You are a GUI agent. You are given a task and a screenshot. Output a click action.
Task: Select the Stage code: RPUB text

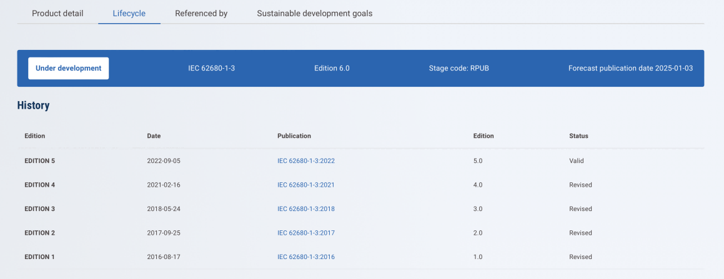tap(459, 69)
